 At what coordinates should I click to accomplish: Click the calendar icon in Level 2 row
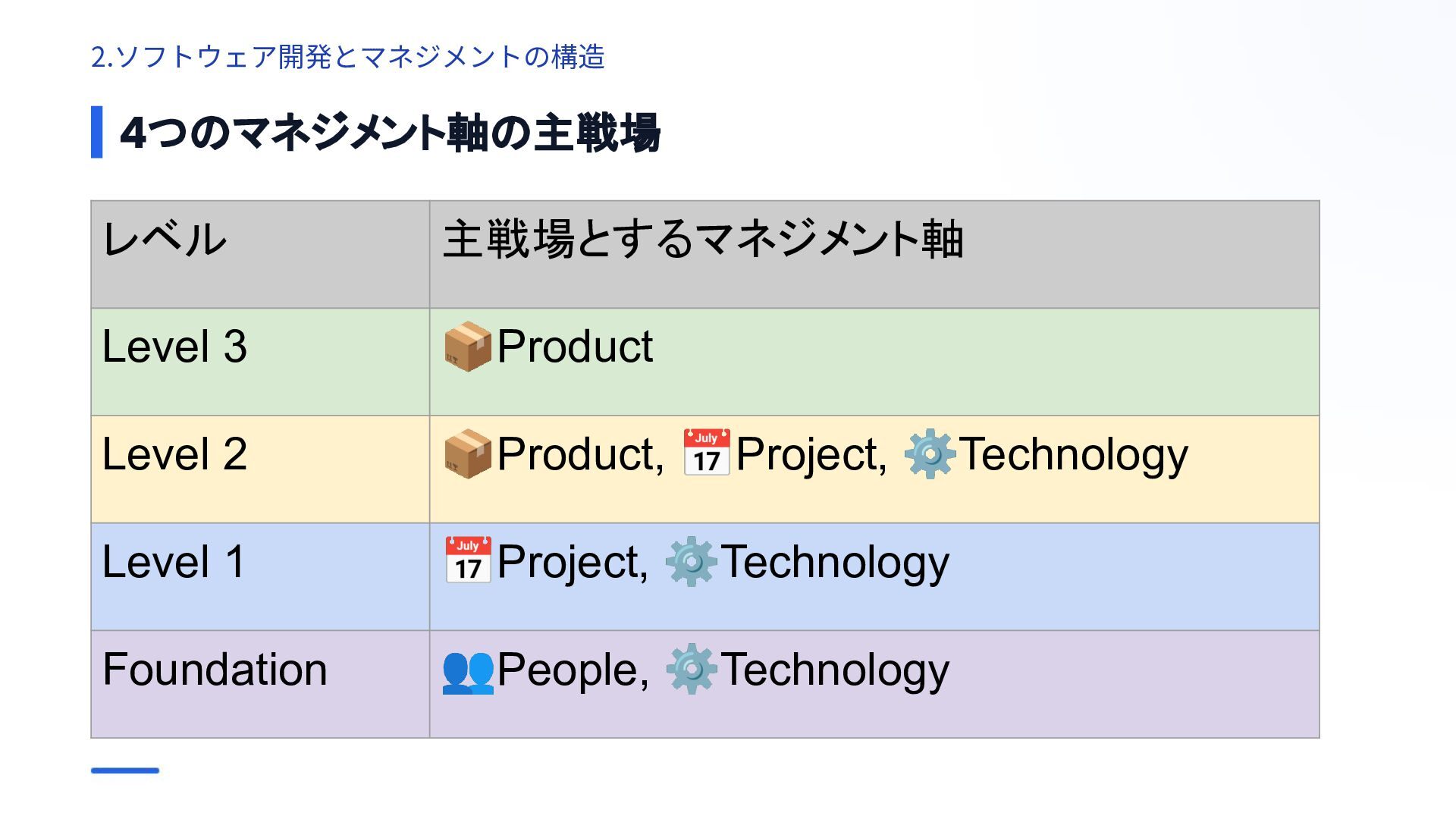(706, 453)
